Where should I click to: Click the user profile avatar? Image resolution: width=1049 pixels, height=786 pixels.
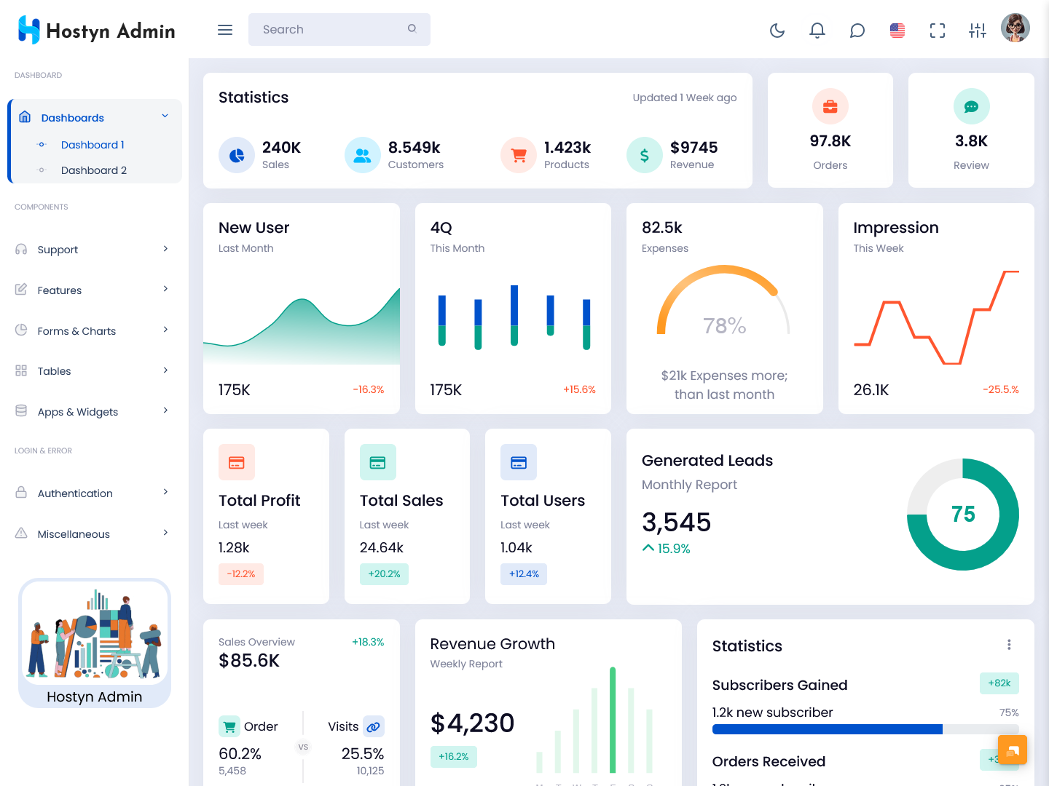pyautogui.click(x=1015, y=28)
